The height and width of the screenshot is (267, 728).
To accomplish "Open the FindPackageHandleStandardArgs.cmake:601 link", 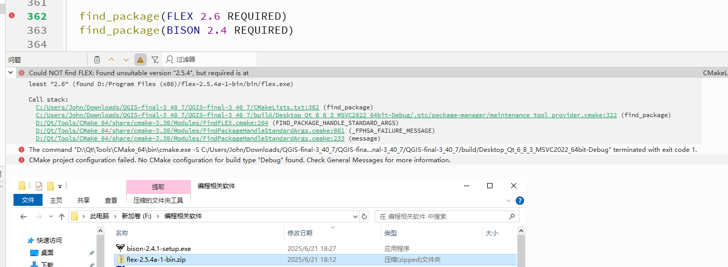I will (190, 131).
